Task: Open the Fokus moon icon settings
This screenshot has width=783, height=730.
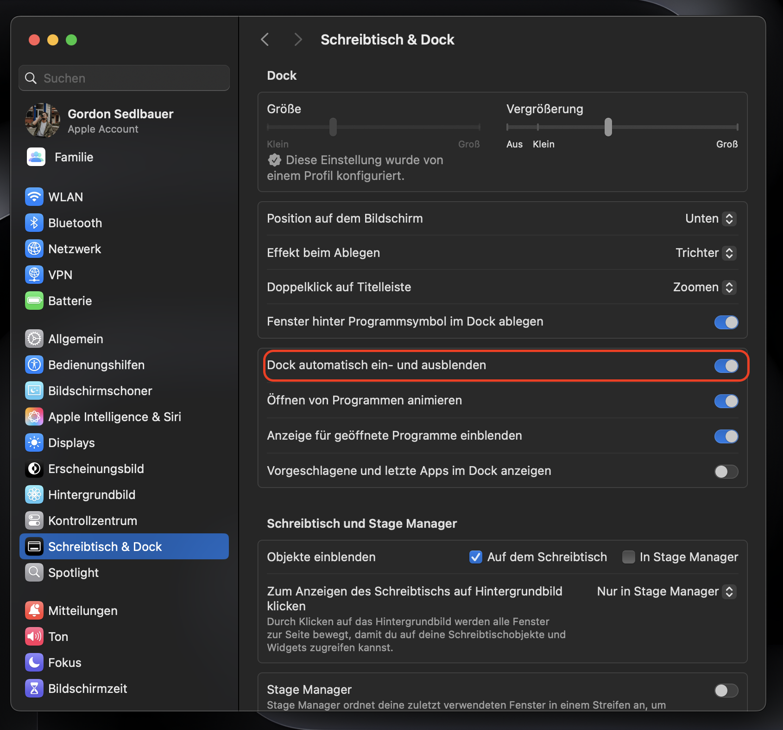Action: tap(34, 662)
